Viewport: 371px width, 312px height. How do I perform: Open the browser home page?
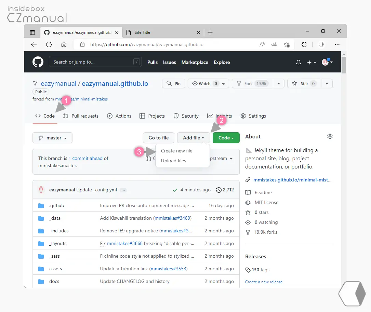pos(64,44)
